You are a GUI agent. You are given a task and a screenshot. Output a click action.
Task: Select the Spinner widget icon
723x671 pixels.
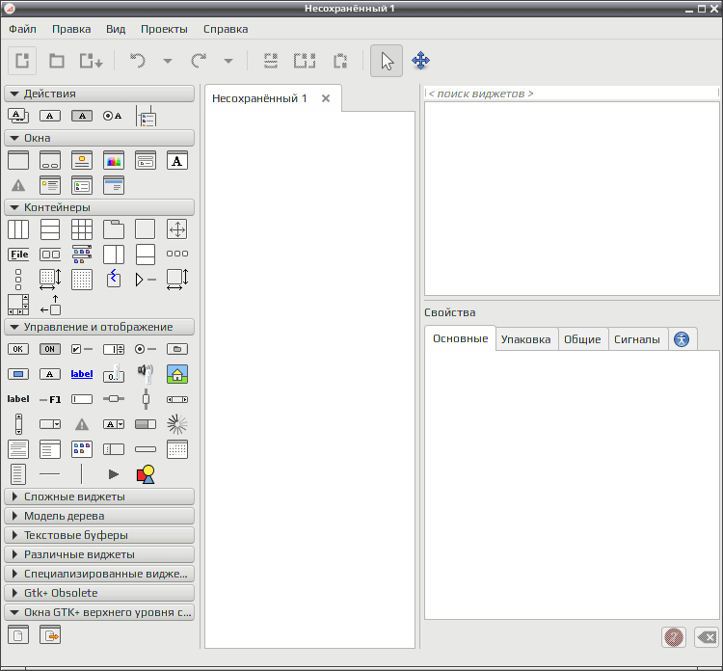click(x=177, y=424)
